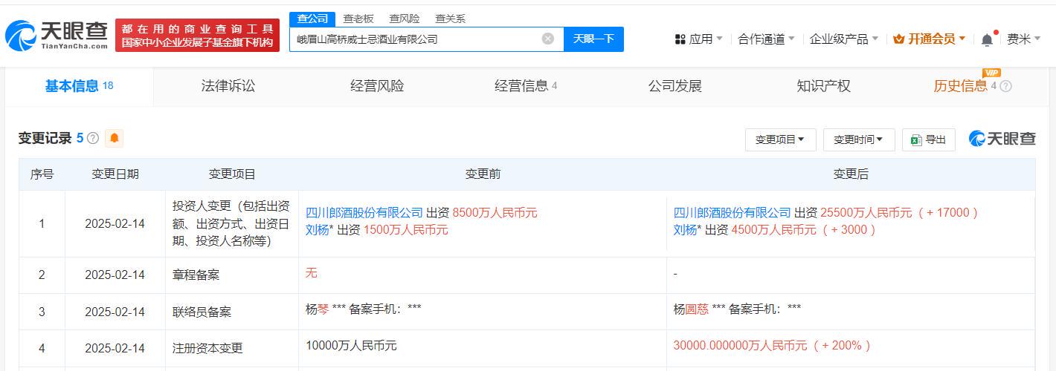Click the orange alert bell beside 变更记录

(115, 138)
